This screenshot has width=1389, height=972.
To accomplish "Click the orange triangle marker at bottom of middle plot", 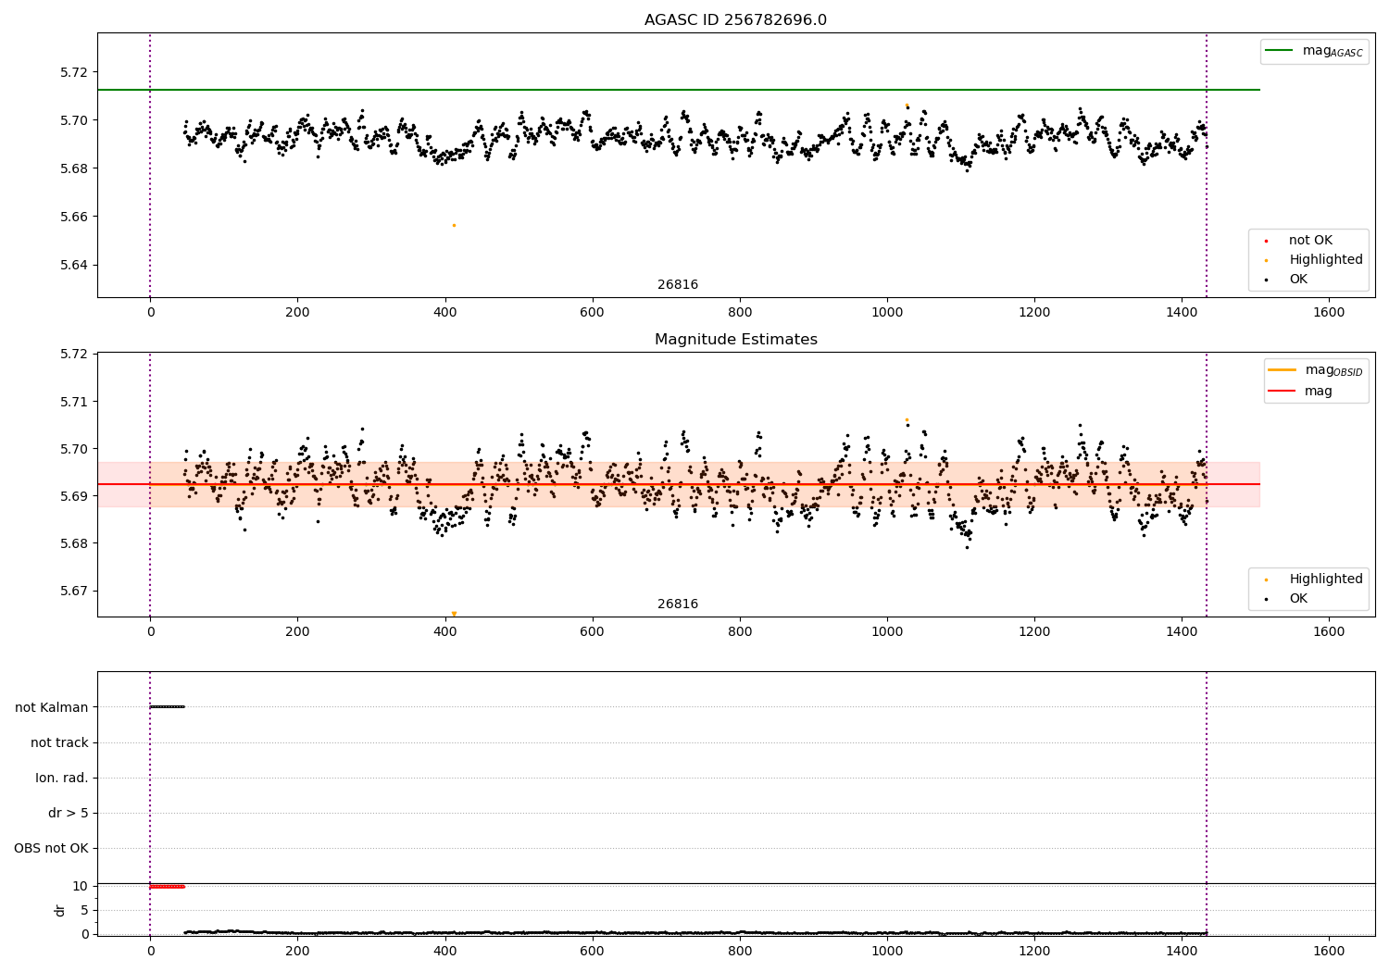I will click(x=454, y=613).
